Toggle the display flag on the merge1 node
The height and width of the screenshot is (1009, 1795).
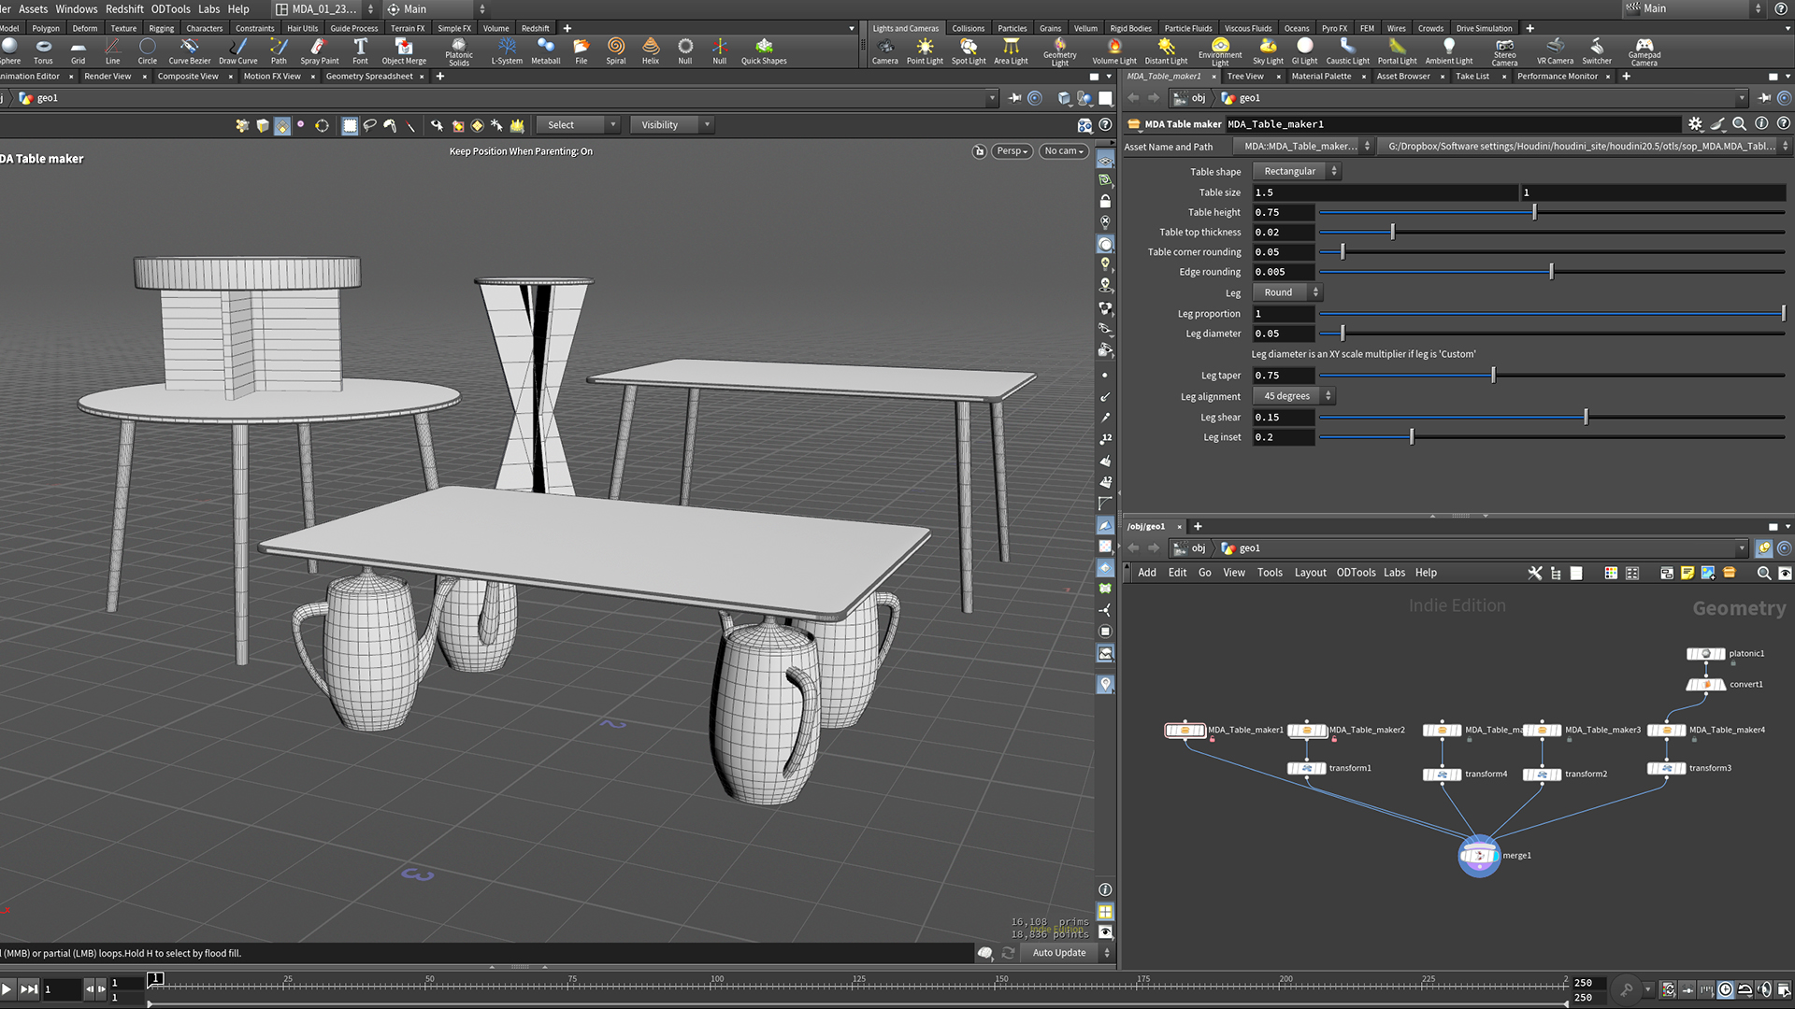point(1495,856)
